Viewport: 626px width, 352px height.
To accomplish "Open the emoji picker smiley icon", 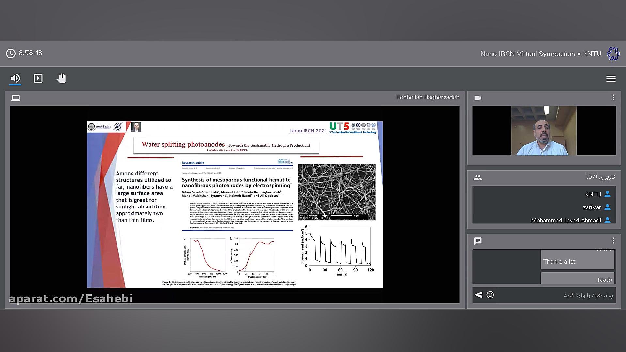I will 490,295.
